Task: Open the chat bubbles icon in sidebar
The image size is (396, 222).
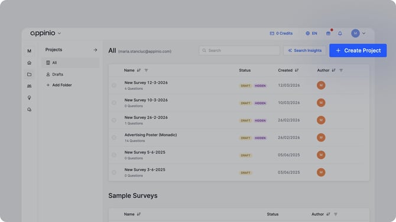Action: click(x=30, y=109)
